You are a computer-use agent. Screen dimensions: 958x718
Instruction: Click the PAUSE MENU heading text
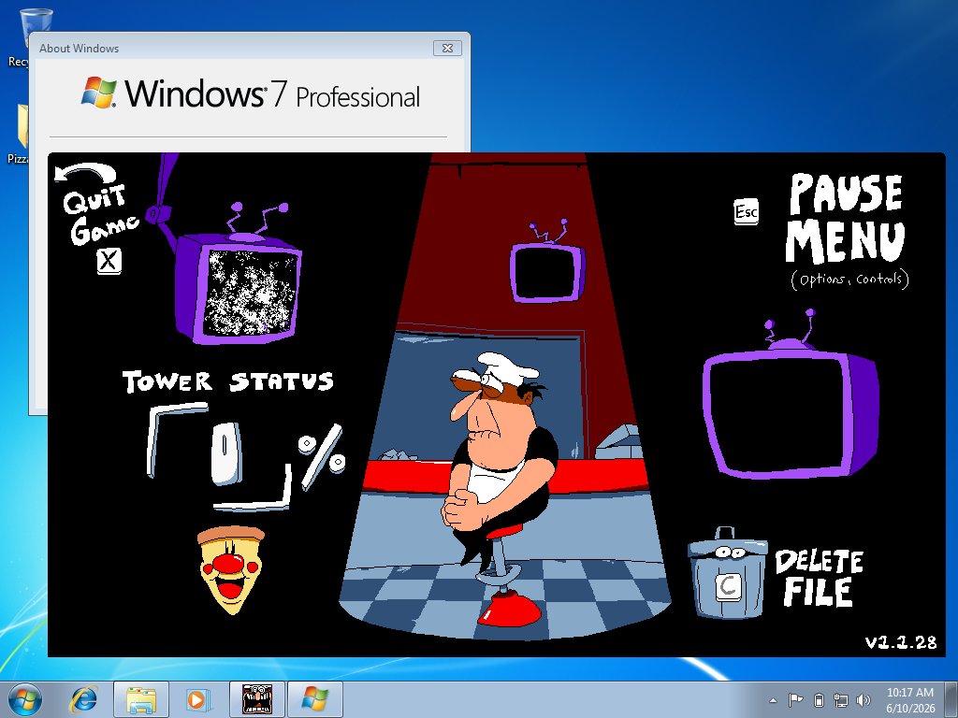[x=846, y=219]
